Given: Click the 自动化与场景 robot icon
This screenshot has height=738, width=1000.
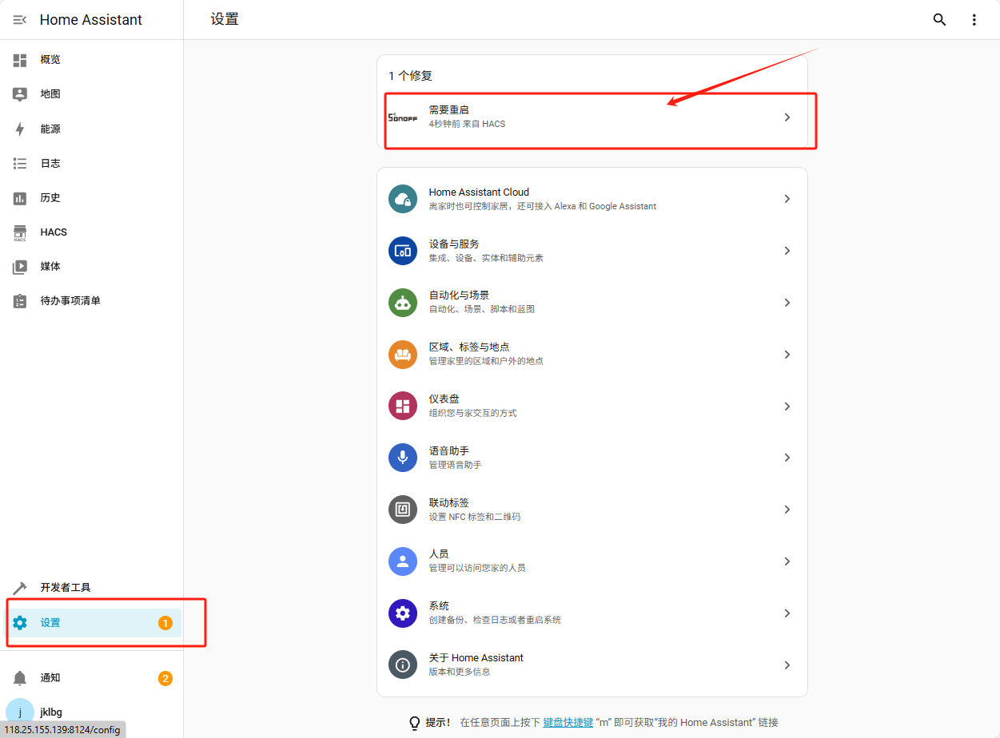Looking at the screenshot, I should 403,303.
